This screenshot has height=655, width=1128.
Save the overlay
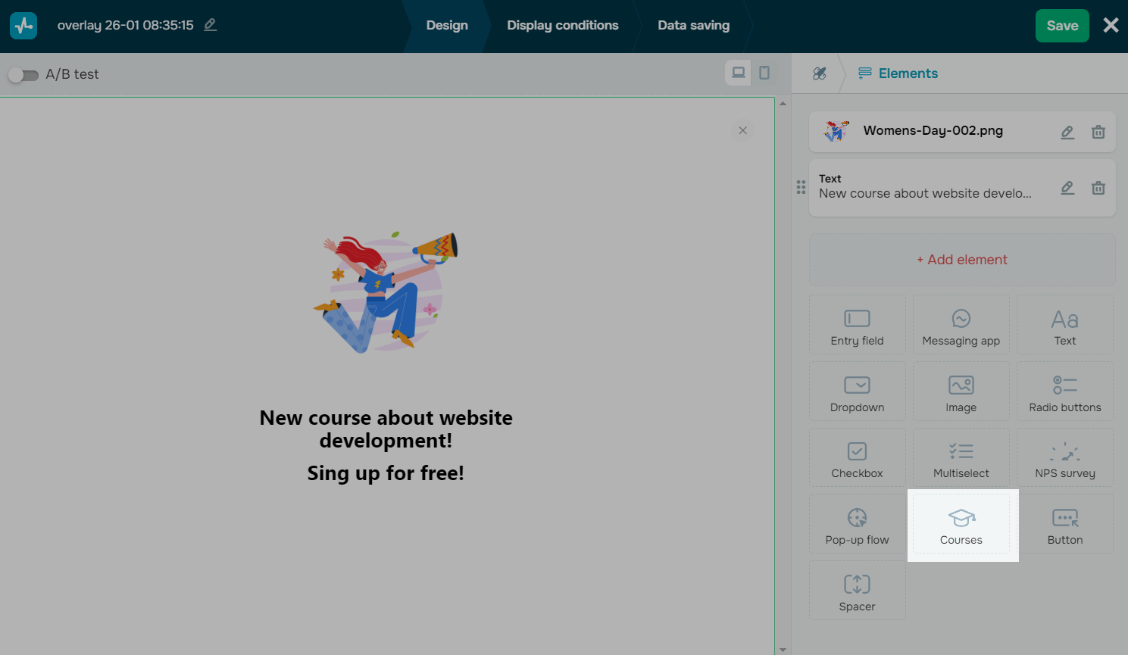1062,26
